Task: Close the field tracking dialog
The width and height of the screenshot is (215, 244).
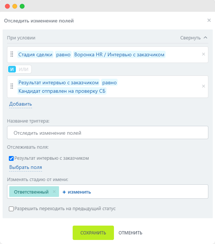Action: pyautogui.click(x=209, y=20)
